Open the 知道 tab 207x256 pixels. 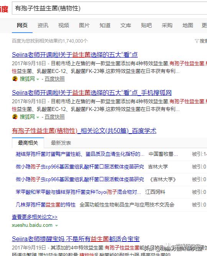[105, 25]
